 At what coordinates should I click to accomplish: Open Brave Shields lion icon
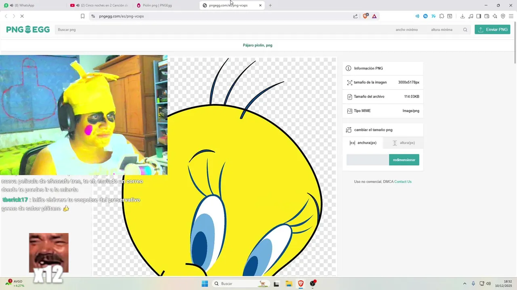[x=366, y=16]
